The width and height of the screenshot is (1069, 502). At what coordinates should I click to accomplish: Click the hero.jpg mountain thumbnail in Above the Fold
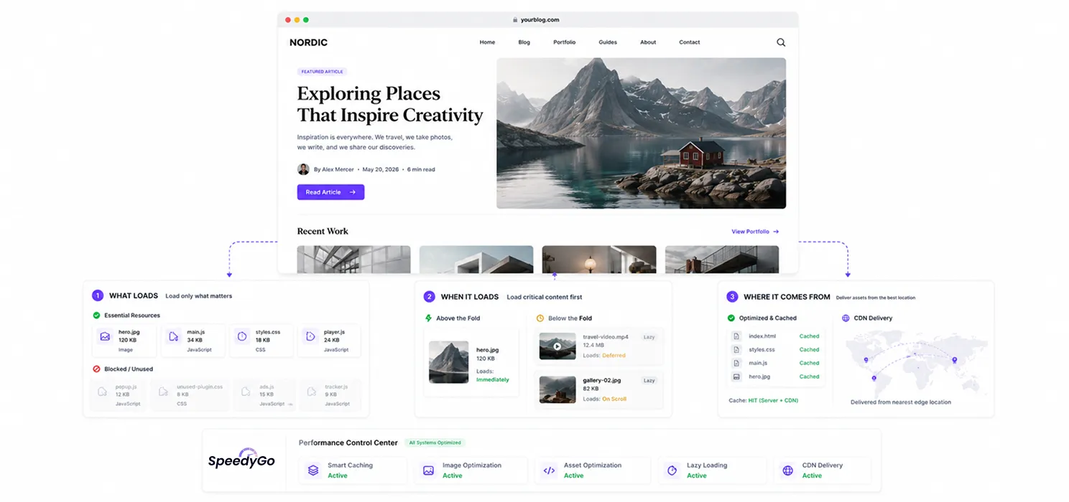[449, 362]
